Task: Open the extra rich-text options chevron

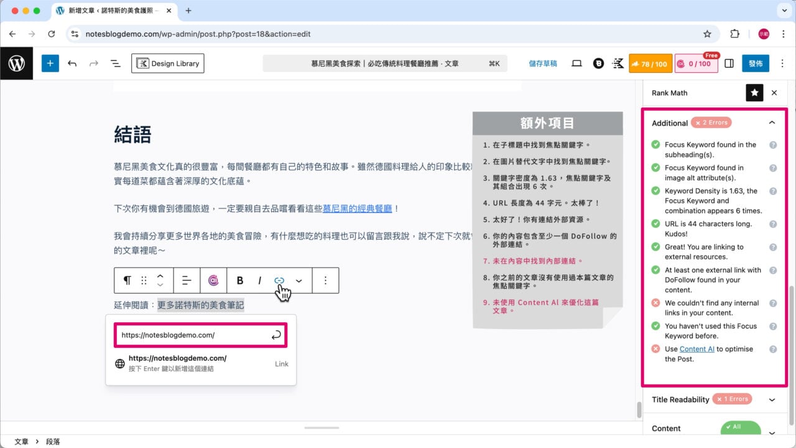Action: tap(298, 281)
